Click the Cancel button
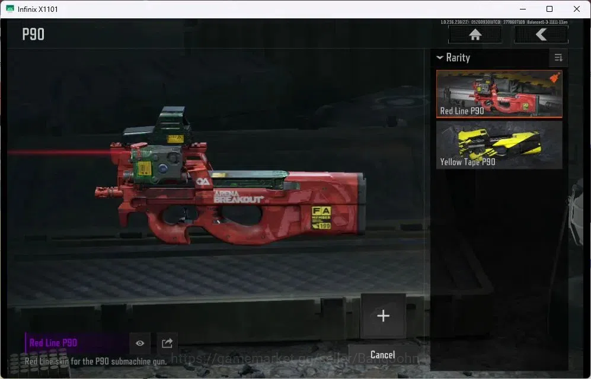Screen dimensions: 591x379 [382, 355]
